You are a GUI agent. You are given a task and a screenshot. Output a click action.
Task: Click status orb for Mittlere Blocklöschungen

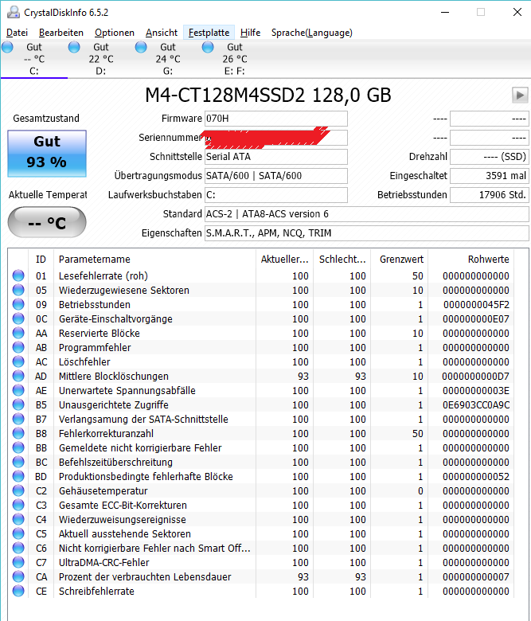(18, 376)
